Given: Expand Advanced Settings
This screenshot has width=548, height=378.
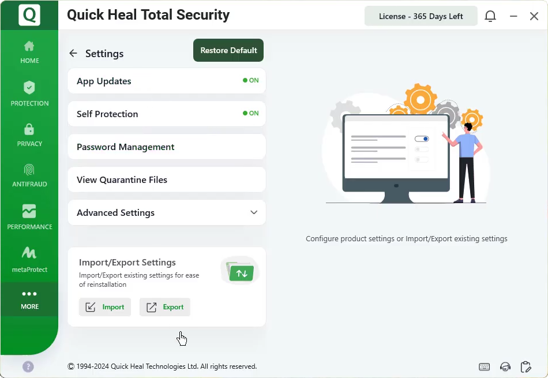Looking at the screenshot, I should [254, 212].
